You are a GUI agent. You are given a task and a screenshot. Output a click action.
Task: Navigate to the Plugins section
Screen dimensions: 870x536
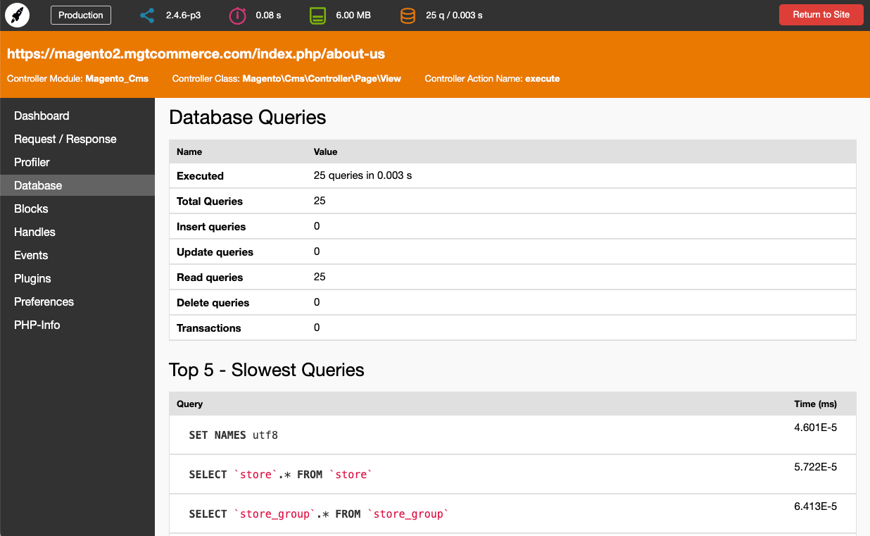(x=32, y=279)
